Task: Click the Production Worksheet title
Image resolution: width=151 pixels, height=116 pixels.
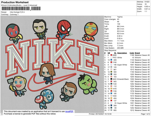Action: point(15,2)
